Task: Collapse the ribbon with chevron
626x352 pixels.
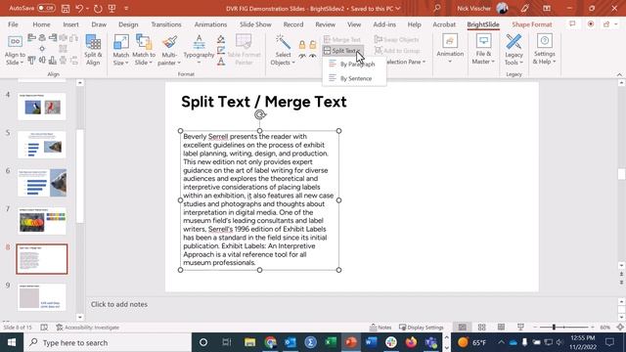Action: tap(619, 74)
